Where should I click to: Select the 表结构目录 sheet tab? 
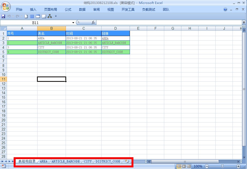click(x=27, y=161)
